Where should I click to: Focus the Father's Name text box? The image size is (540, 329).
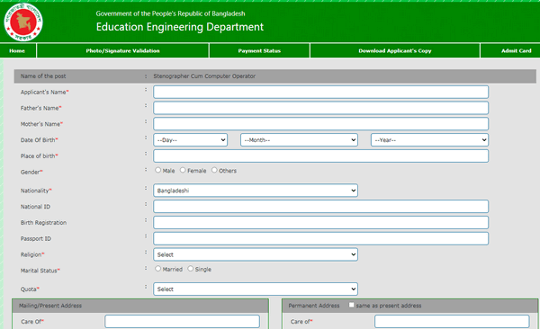pyautogui.click(x=320, y=108)
